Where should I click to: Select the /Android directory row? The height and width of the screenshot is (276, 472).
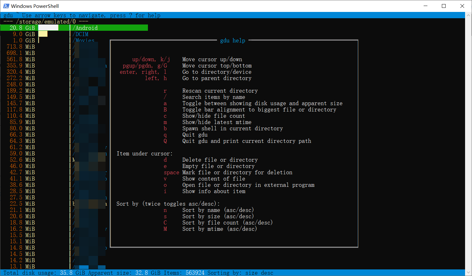pos(74,28)
